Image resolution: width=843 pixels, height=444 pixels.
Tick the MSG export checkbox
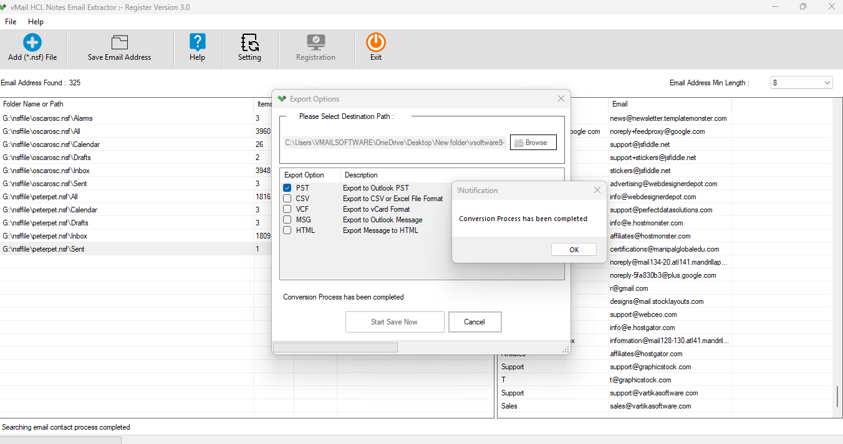pos(287,220)
